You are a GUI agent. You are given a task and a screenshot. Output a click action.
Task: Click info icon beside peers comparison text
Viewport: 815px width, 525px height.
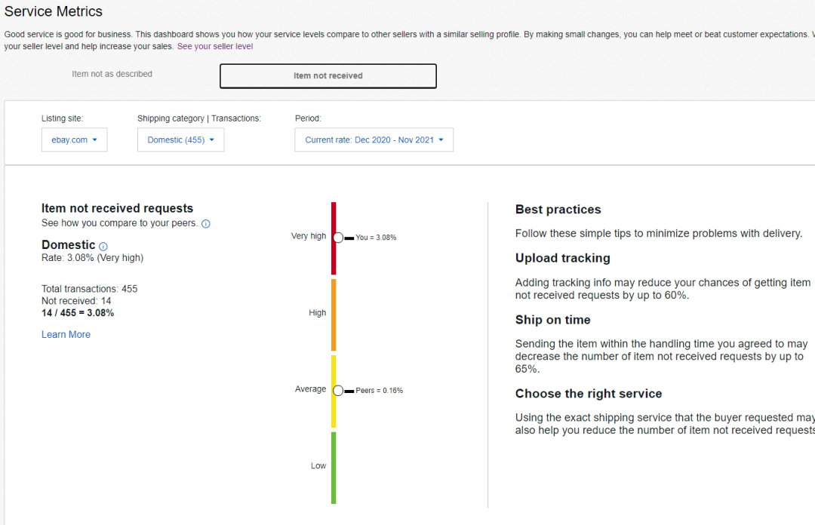[x=206, y=224]
